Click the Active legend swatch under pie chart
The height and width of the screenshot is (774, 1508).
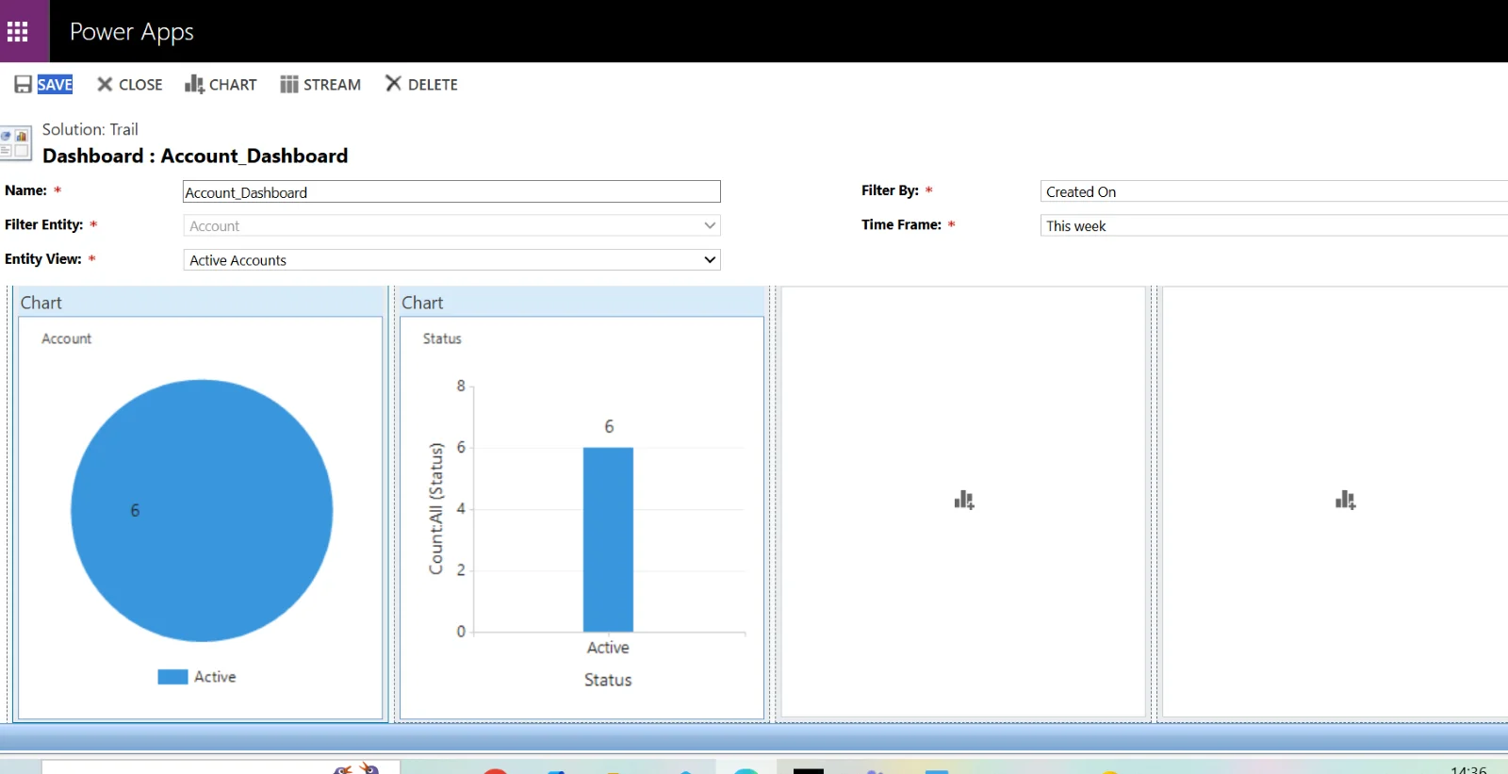coord(172,677)
